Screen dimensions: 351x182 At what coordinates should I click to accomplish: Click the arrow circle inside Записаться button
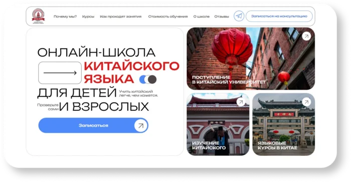coord(141,125)
